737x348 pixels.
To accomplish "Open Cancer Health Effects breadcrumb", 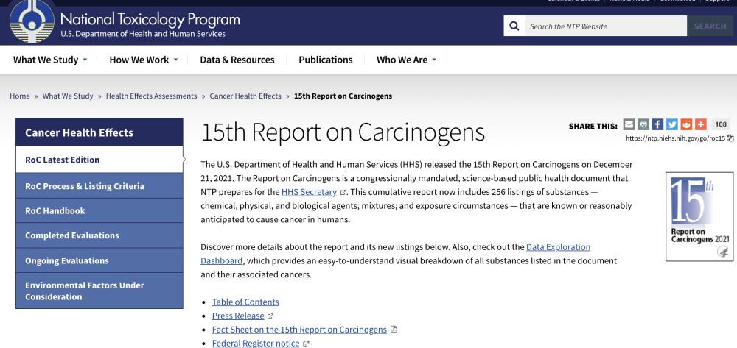I will [x=245, y=96].
